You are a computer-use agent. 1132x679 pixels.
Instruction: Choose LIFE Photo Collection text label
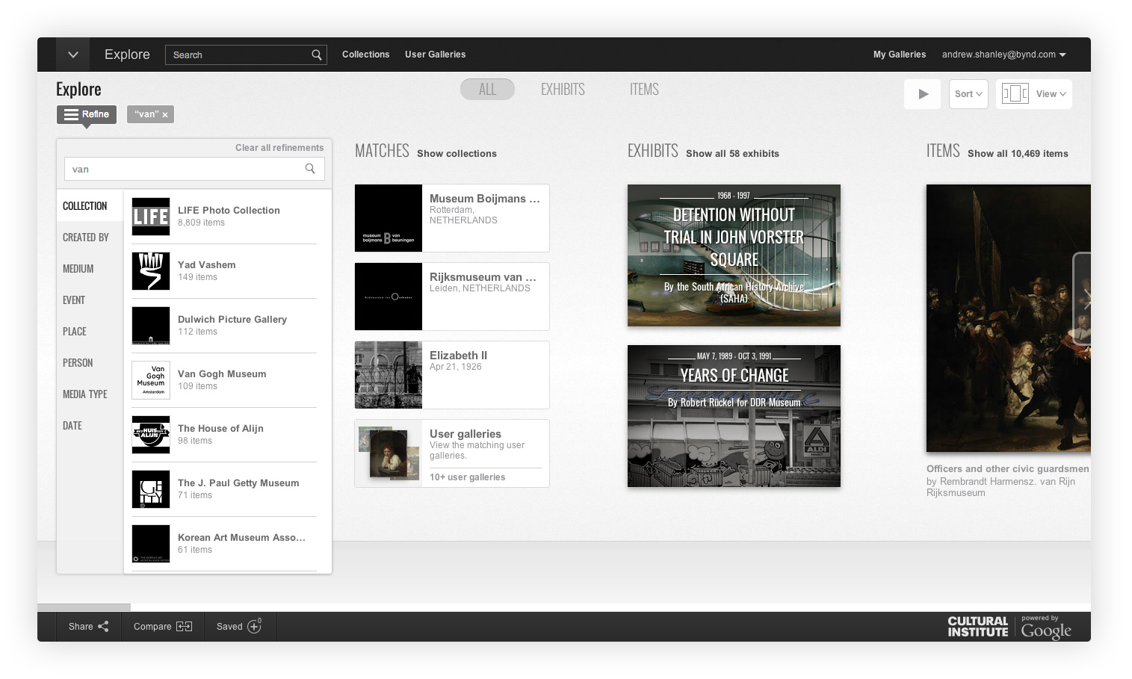pos(229,211)
